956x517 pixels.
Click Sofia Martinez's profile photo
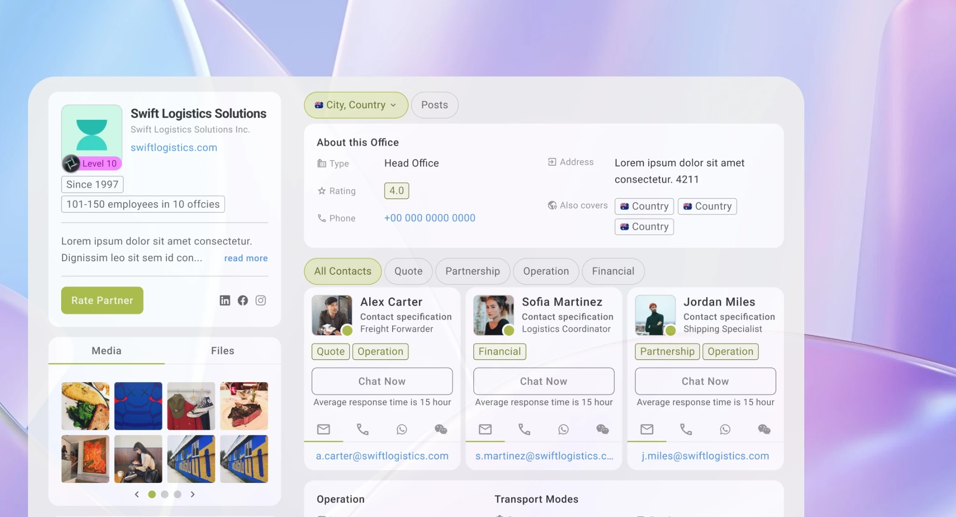(493, 315)
